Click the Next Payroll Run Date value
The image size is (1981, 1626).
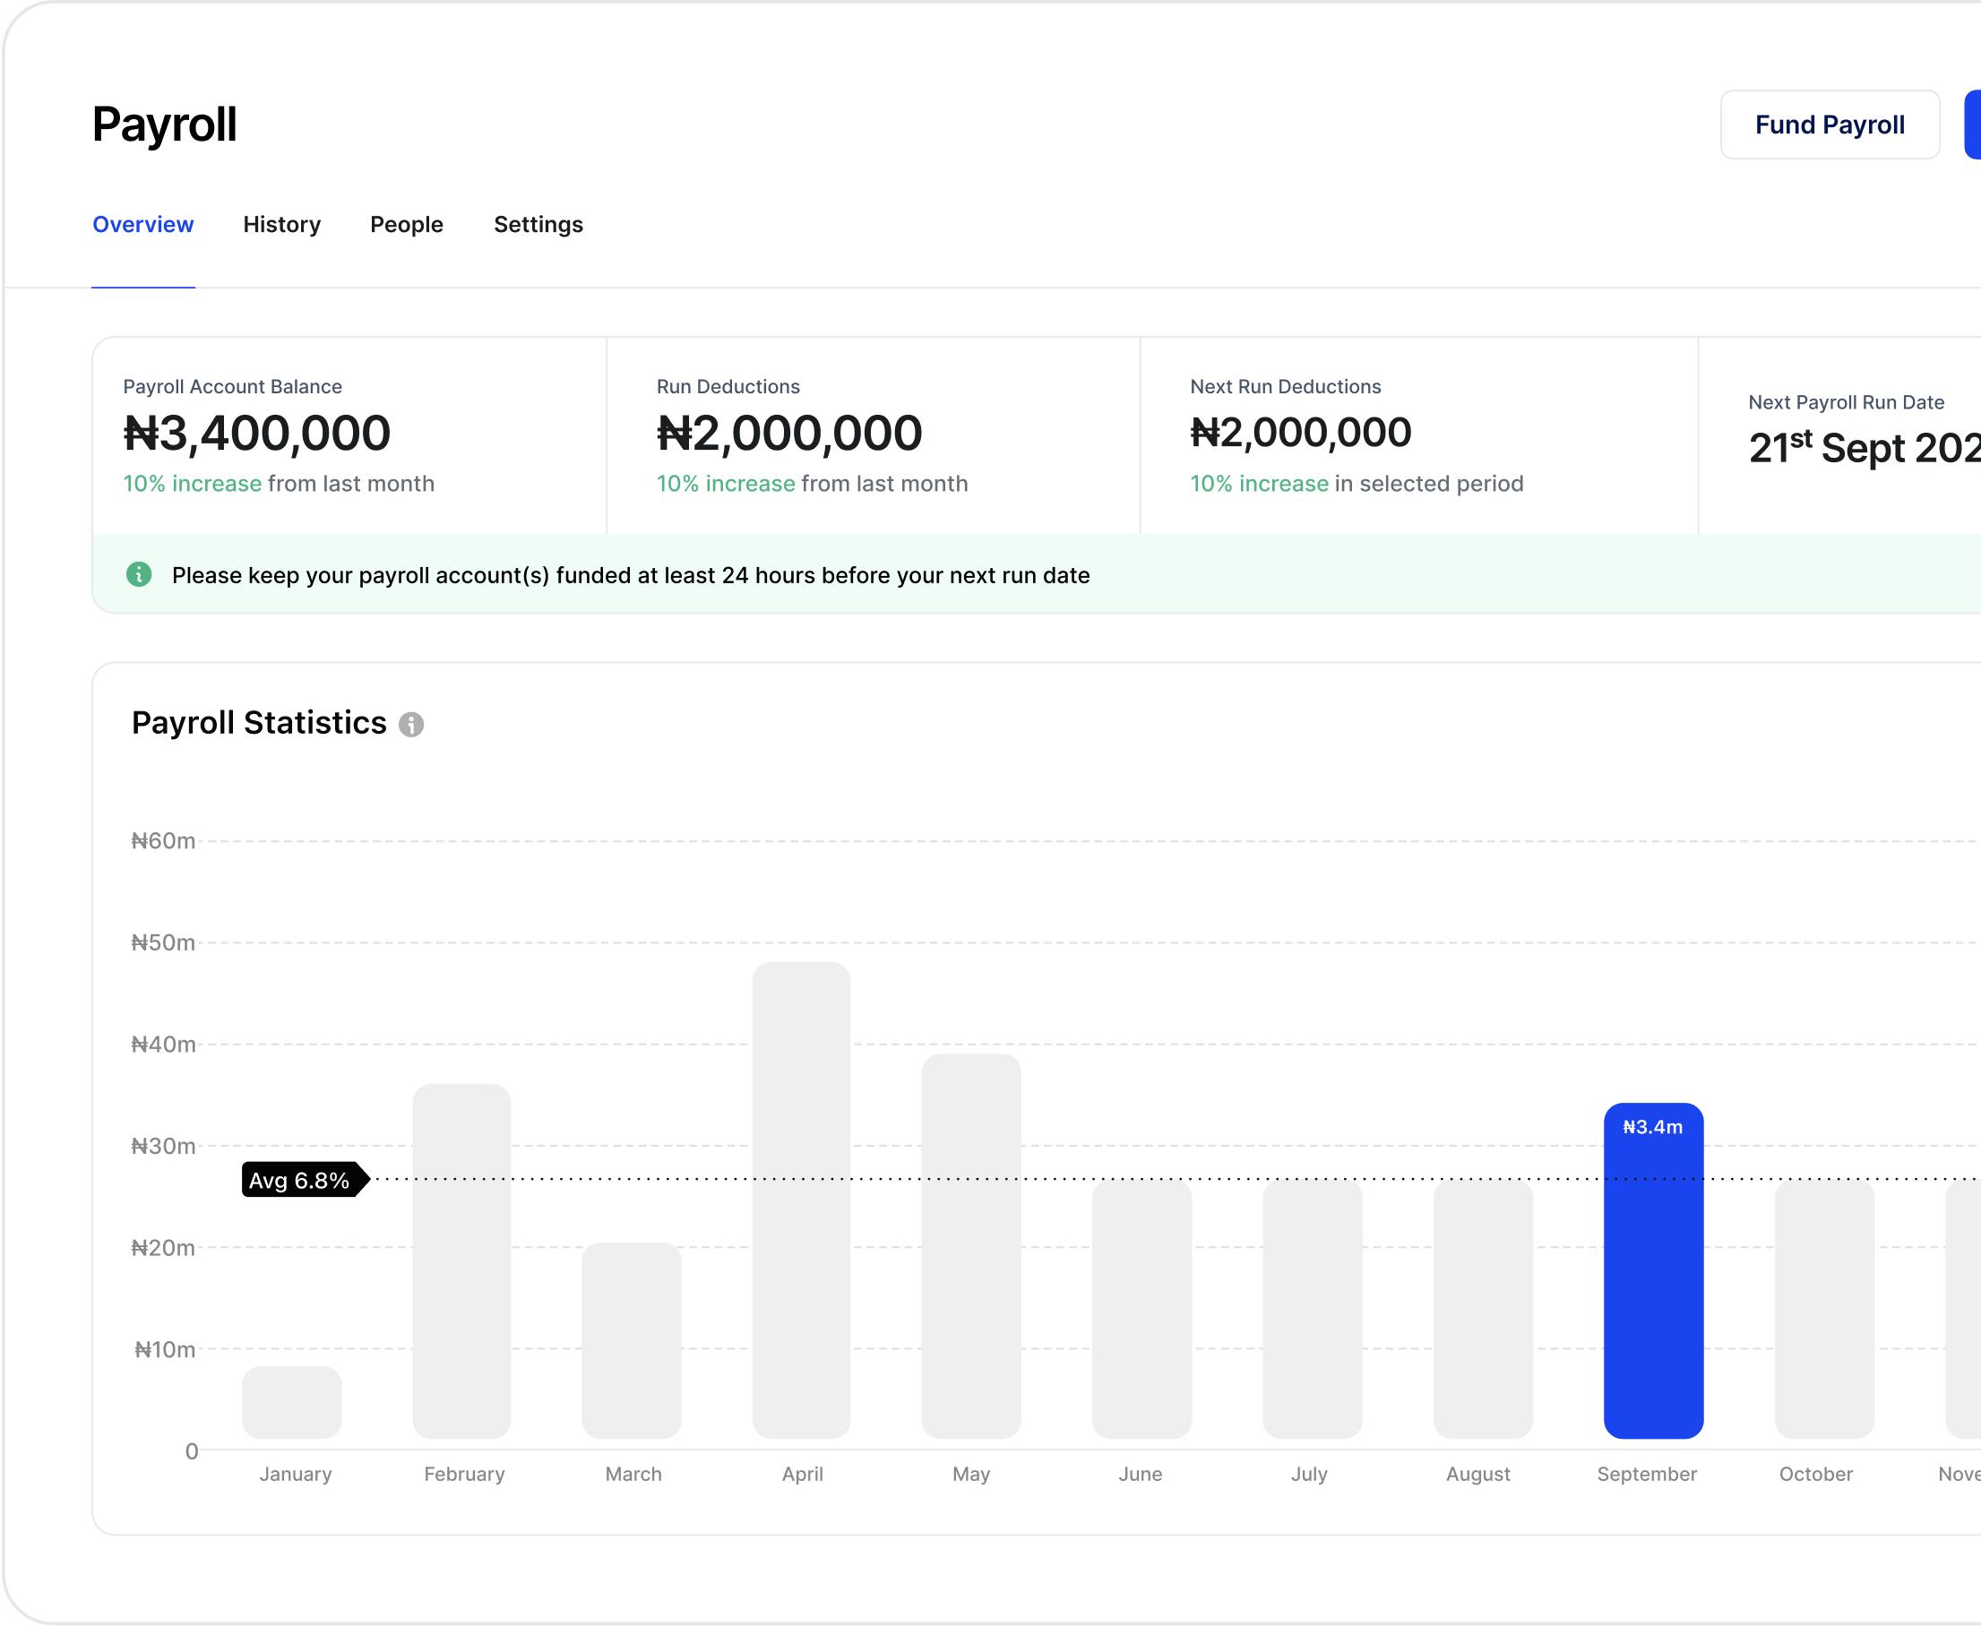click(x=1864, y=448)
